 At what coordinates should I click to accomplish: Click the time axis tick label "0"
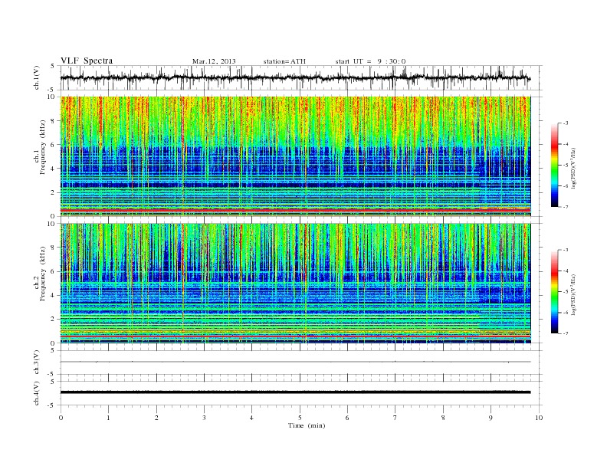pyautogui.click(x=61, y=418)
